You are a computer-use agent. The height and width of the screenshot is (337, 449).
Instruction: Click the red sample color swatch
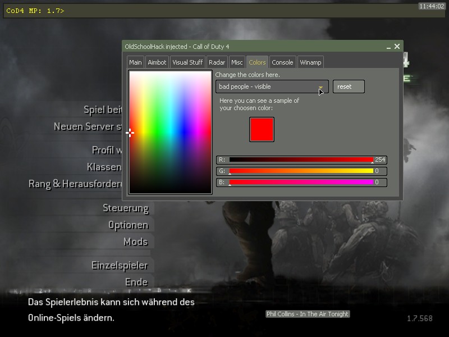pos(262,130)
